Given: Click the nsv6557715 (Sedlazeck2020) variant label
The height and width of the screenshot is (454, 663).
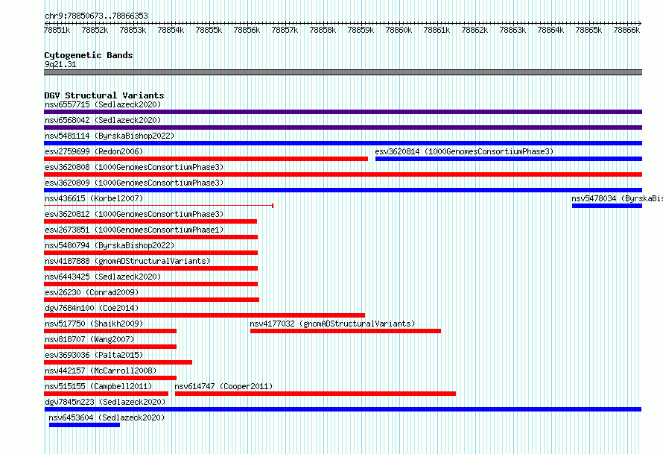Looking at the screenshot, I should pyautogui.click(x=103, y=104).
